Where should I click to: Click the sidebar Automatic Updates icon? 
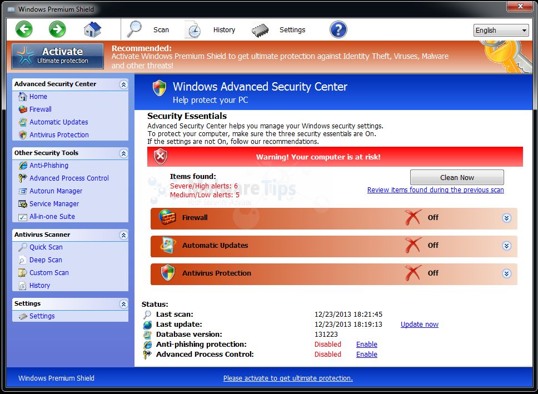click(x=23, y=122)
